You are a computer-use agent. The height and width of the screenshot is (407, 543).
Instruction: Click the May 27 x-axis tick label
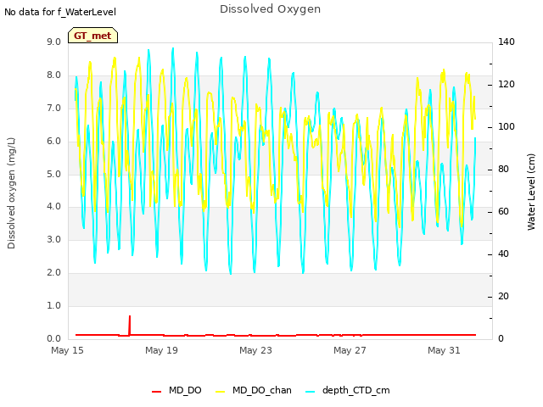(x=350, y=350)
